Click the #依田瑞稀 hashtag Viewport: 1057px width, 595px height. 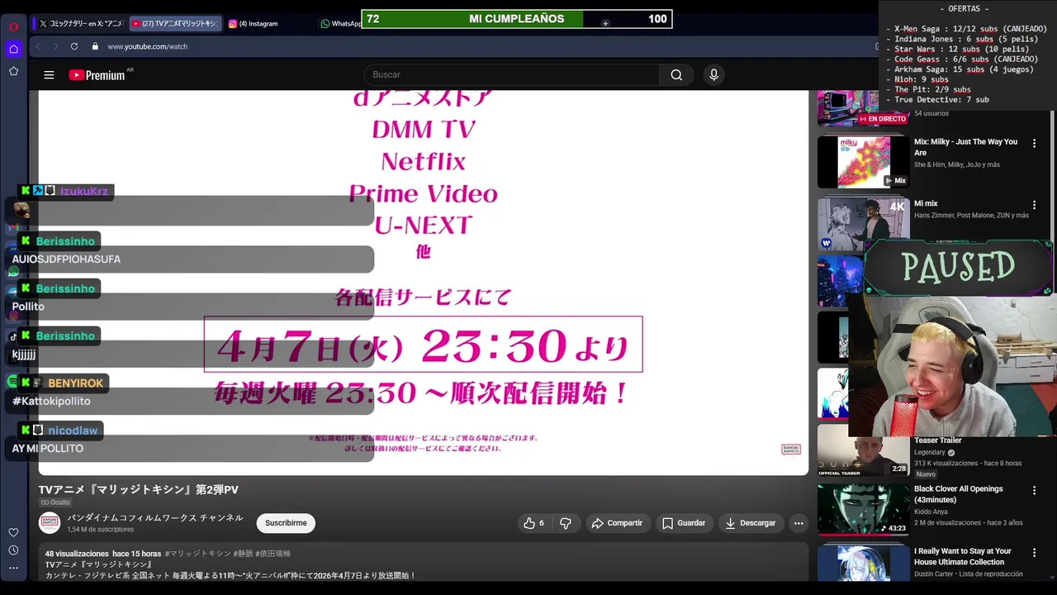[x=273, y=554]
